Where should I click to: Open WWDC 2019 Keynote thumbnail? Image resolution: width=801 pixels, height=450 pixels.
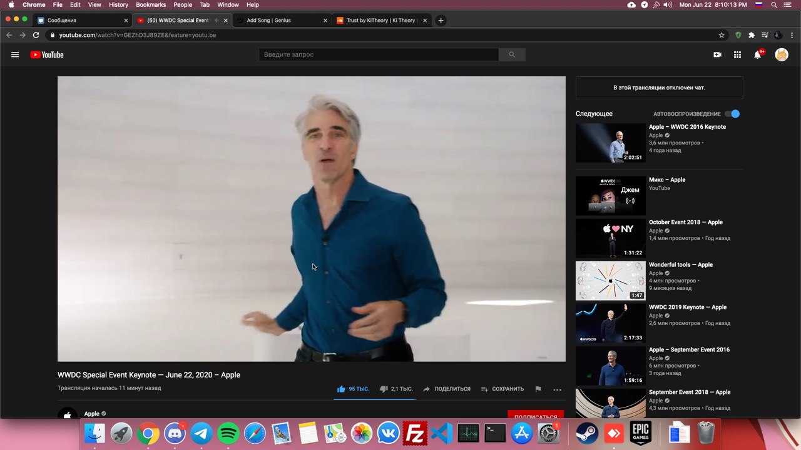tap(610, 323)
